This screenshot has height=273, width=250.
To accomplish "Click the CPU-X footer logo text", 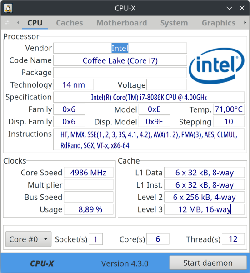I will tap(42, 263).
